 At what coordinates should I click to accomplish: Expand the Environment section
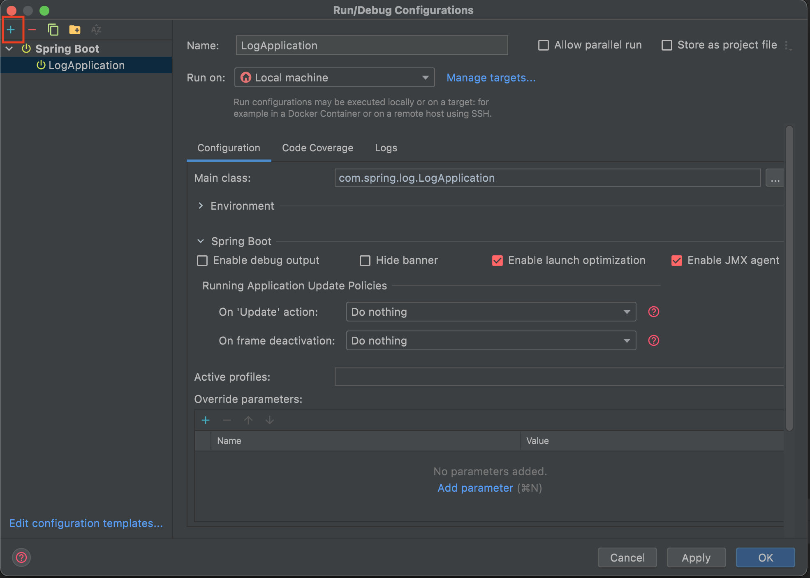click(x=201, y=206)
